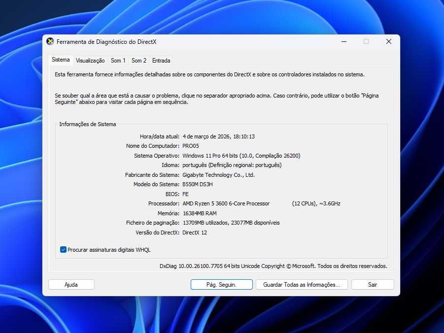Click Gigabyte Technology Co., Ltd. value
This screenshot has width=444, height=333.
pyautogui.click(x=218, y=175)
